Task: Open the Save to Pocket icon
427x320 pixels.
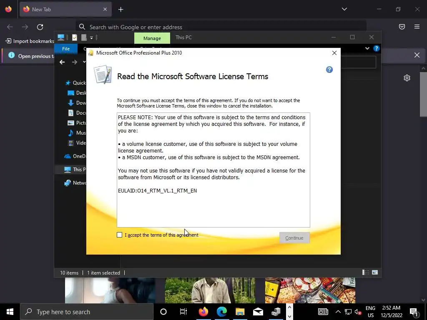Action: (402, 27)
